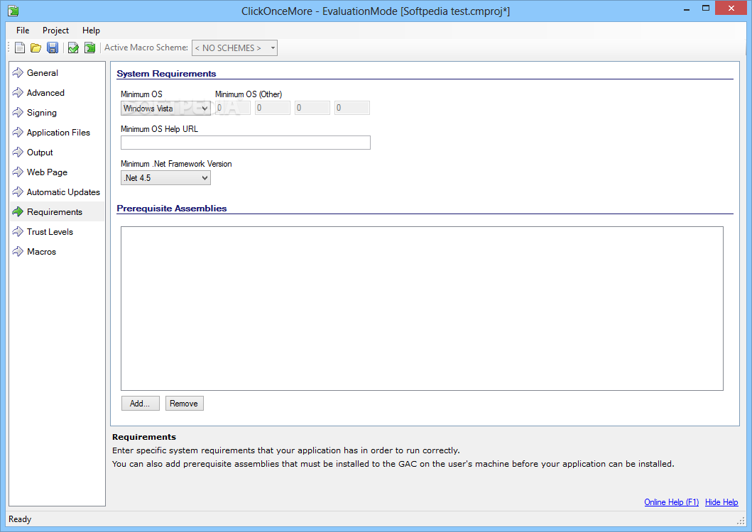Screen dimensions: 752x532
Task: Open the Help menu
Action: pos(91,31)
